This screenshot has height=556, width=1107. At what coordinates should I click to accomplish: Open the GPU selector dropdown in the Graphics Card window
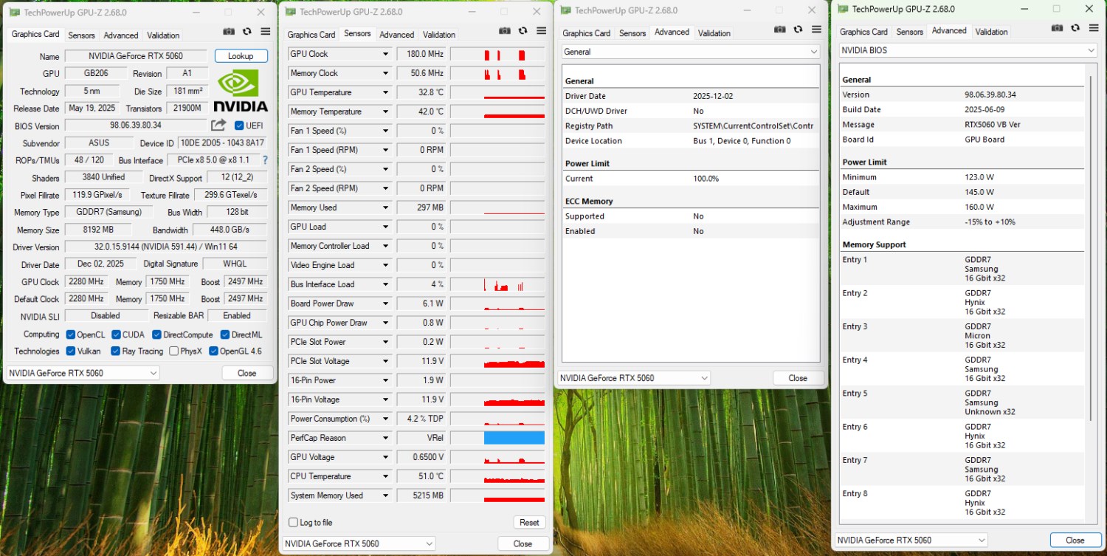83,373
